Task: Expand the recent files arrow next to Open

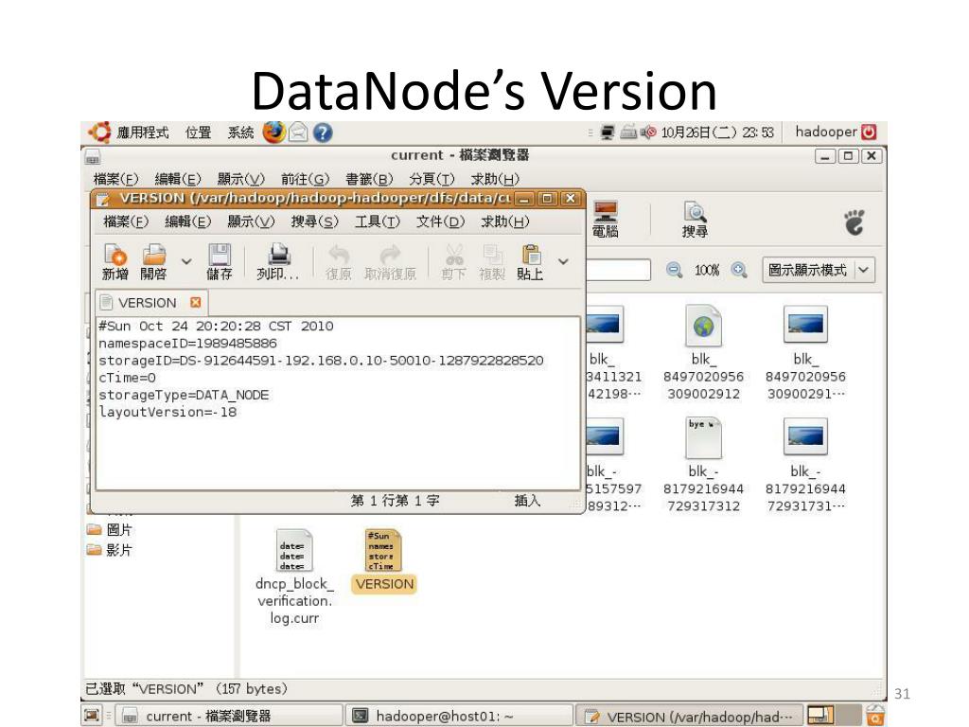Action: tap(186, 261)
